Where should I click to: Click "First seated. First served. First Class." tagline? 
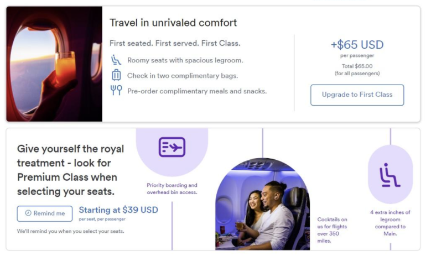tap(175, 43)
